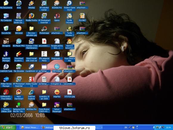Screen dimensions: 173x130
Task: Select the Winamp shortcut
Action: [32, 5]
